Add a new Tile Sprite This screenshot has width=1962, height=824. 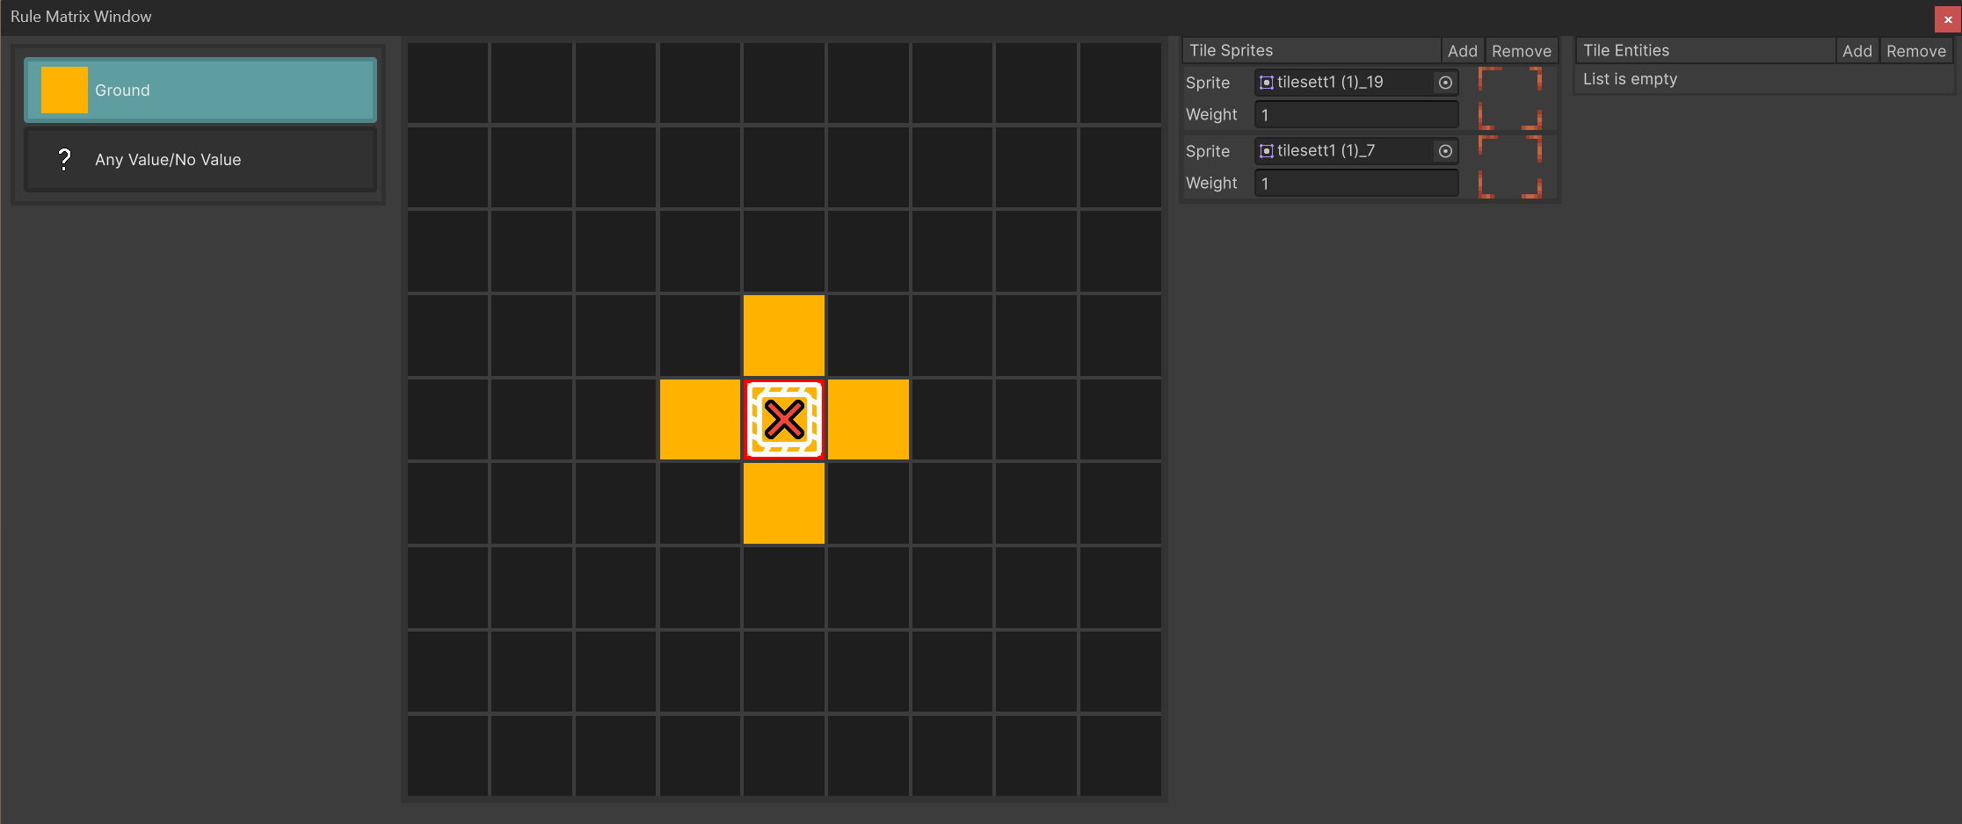coord(1462,50)
